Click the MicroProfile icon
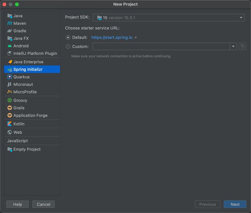This screenshot has width=251, height=213. (10, 92)
